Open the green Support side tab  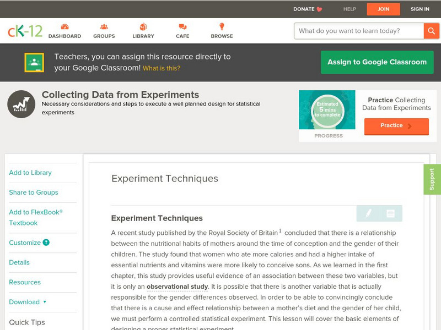point(432,179)
